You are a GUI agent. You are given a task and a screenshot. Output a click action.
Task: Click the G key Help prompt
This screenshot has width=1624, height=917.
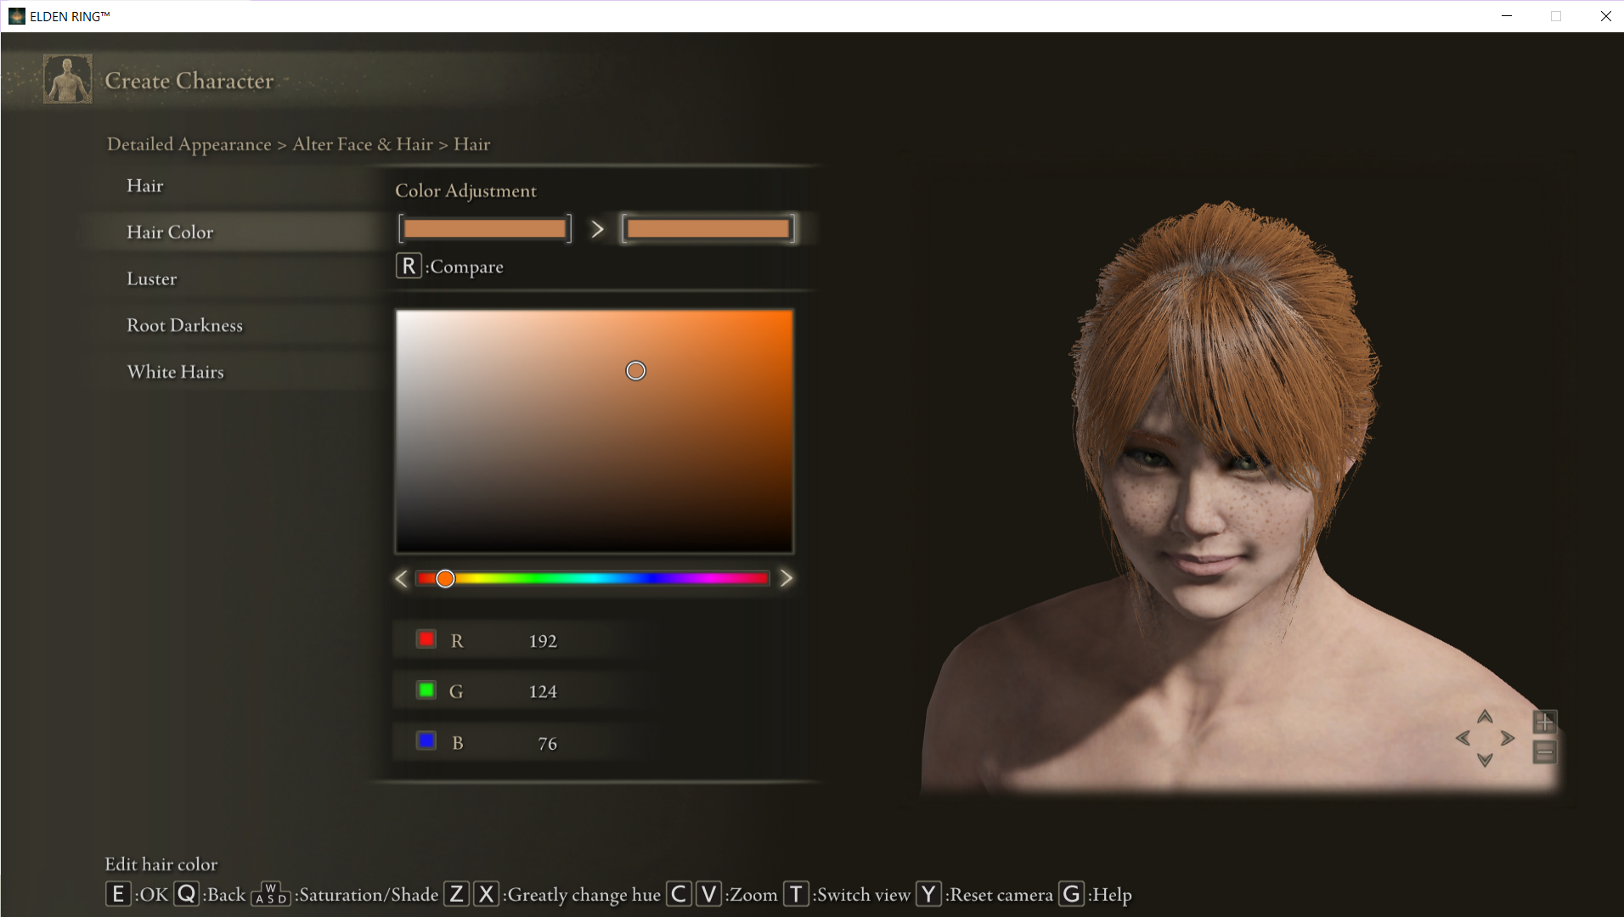1071,894
